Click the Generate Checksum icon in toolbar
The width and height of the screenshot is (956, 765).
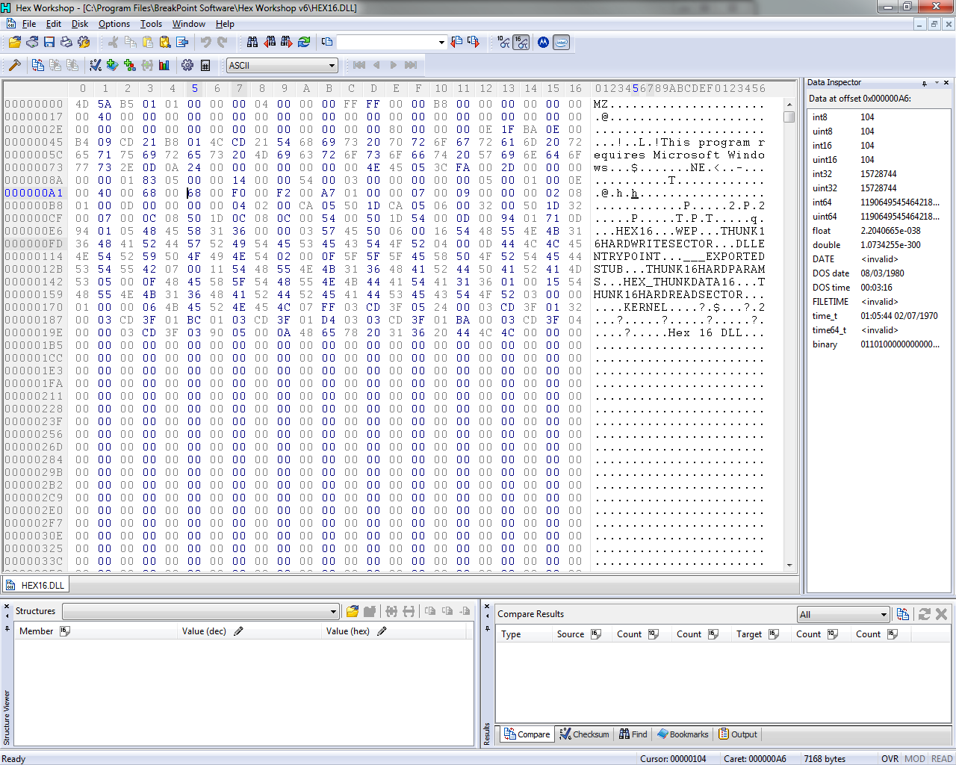(96, 65)
